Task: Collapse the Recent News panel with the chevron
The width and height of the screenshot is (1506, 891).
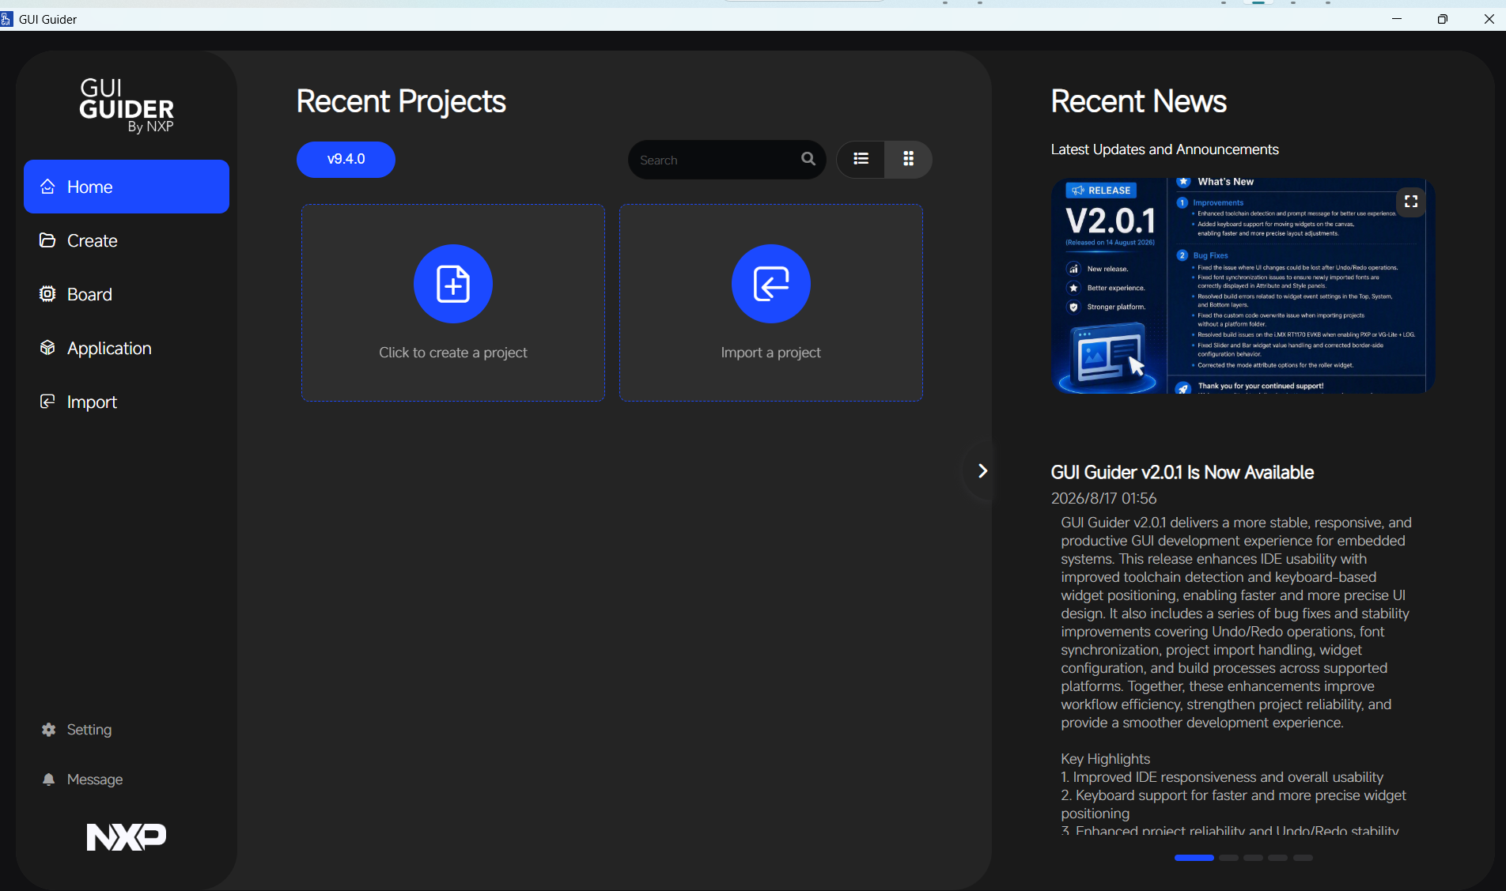Action: point(982,471)
